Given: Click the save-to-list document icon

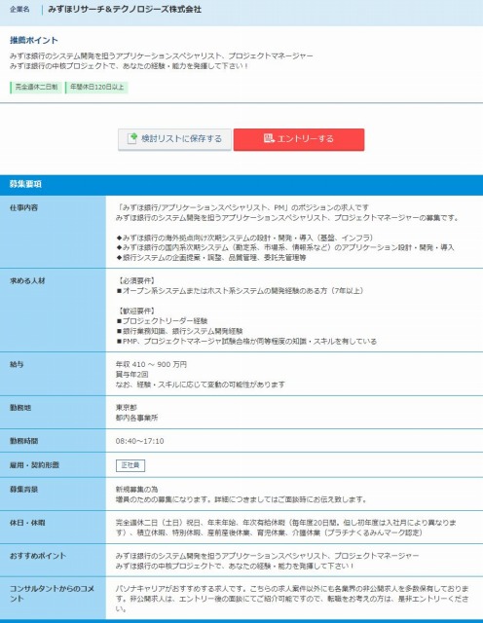Looking at the screenshot, I should pyautogui.click(x=132, y=138).
